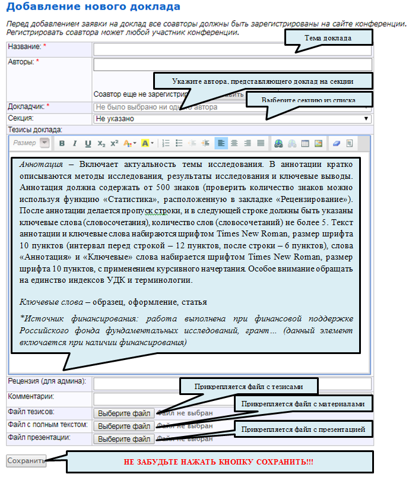
Task: Click the Авторы input field
Action: click(233, 65)
